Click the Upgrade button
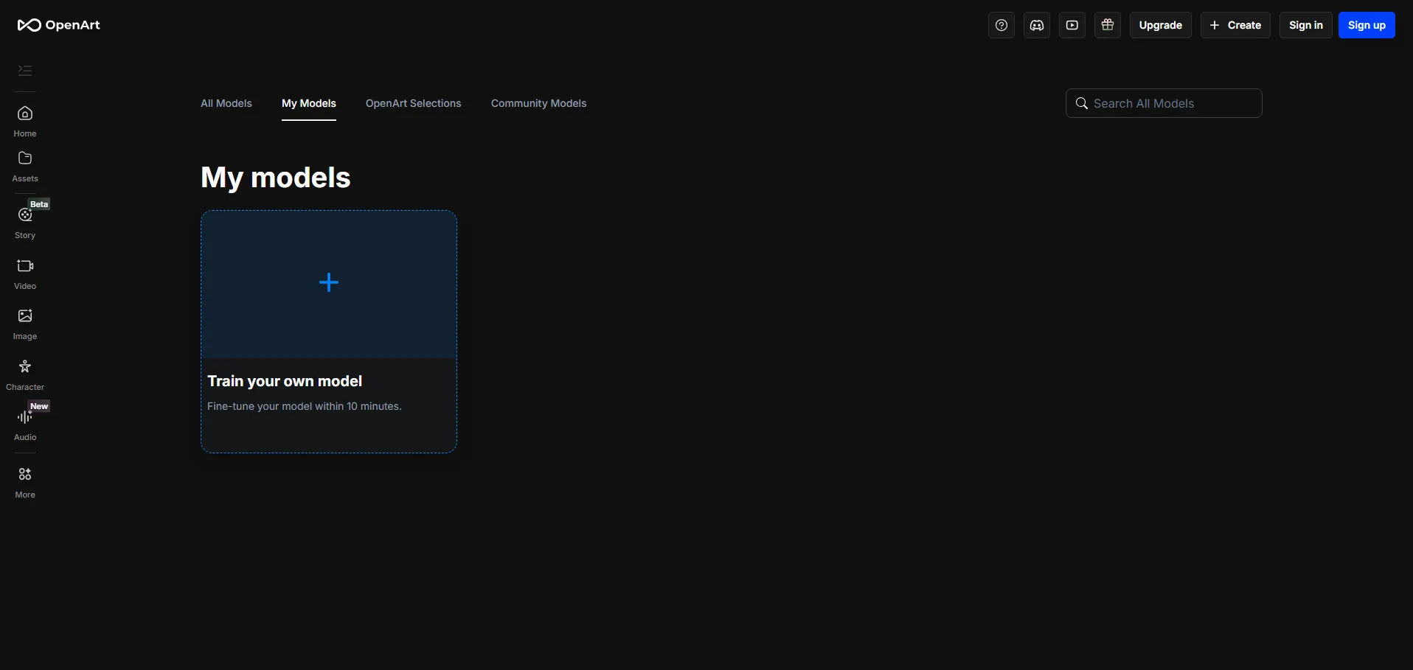This screenshot has width=1413, height=670. [x=1160, y=25]
